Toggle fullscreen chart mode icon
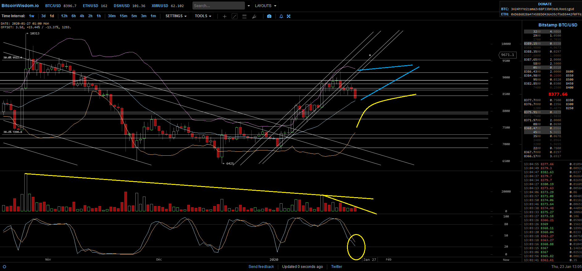 (x=289, y=16)
